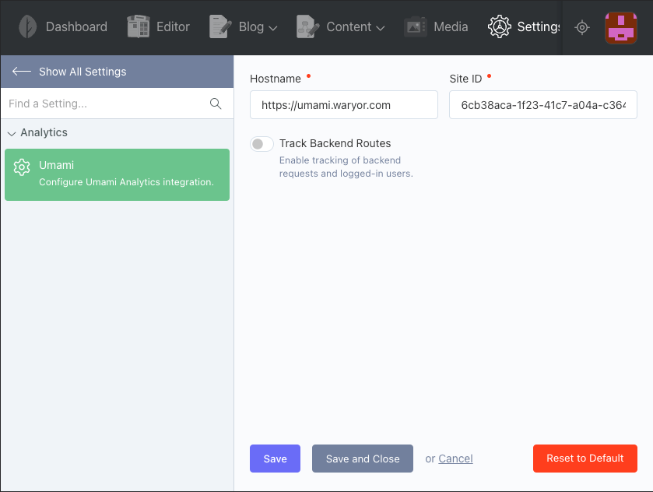This screenshot has height=492, width=653.
Task: Click the red Reset to Default button
Action: tap(585, 459)
